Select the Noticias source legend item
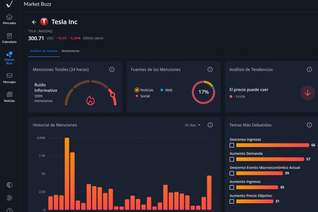 point(144,90)
